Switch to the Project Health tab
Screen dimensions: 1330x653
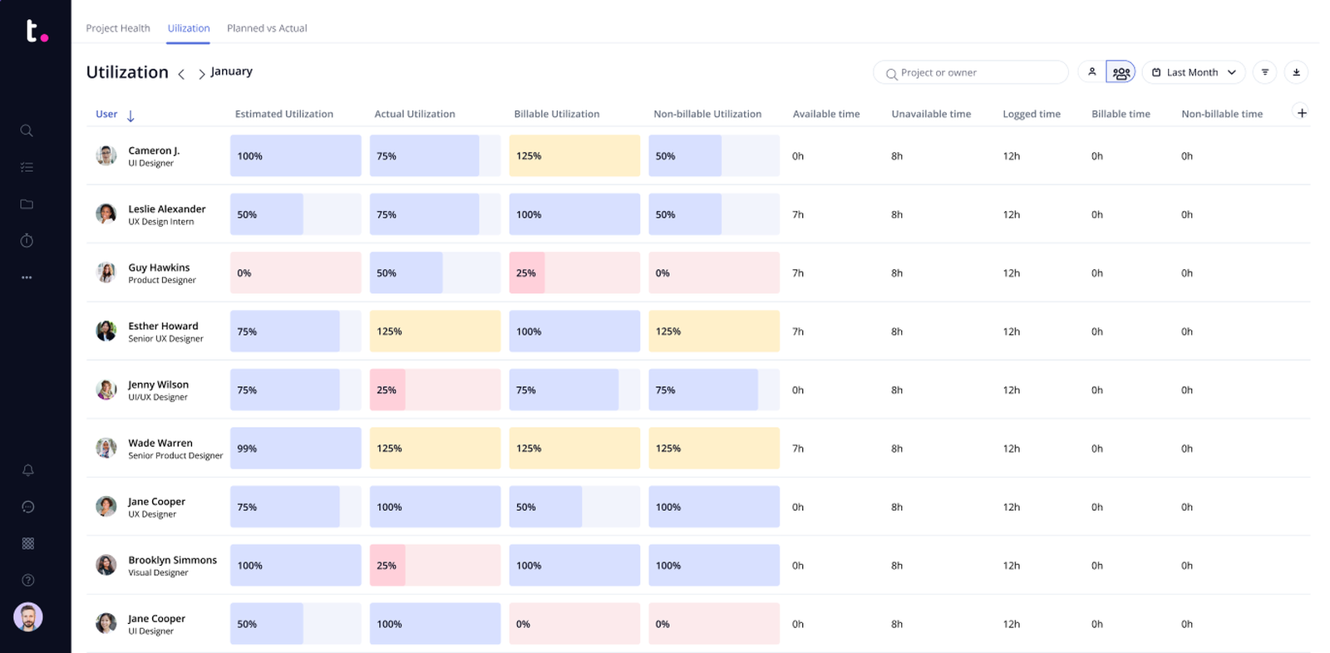pos(118,28)
